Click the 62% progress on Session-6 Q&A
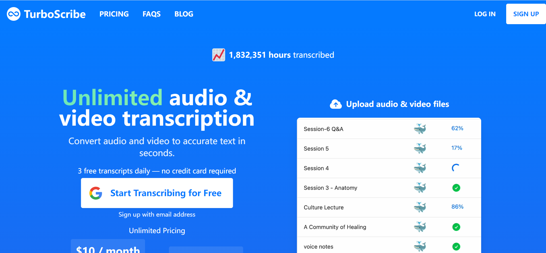The height and width of the screenshot is (253, 546). (457, 128)
